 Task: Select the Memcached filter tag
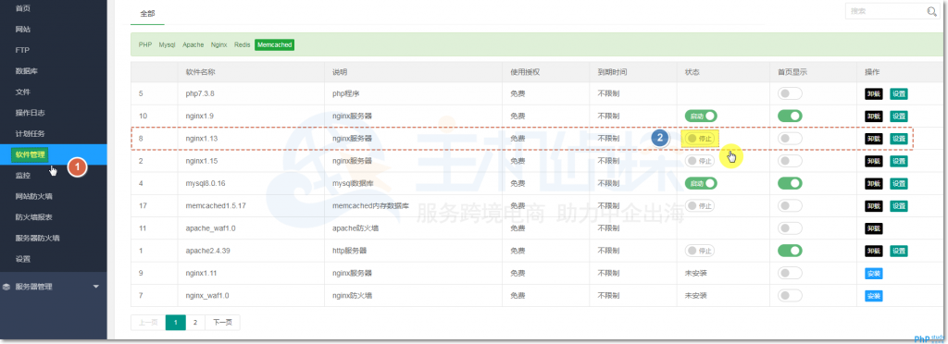[274, 44]
